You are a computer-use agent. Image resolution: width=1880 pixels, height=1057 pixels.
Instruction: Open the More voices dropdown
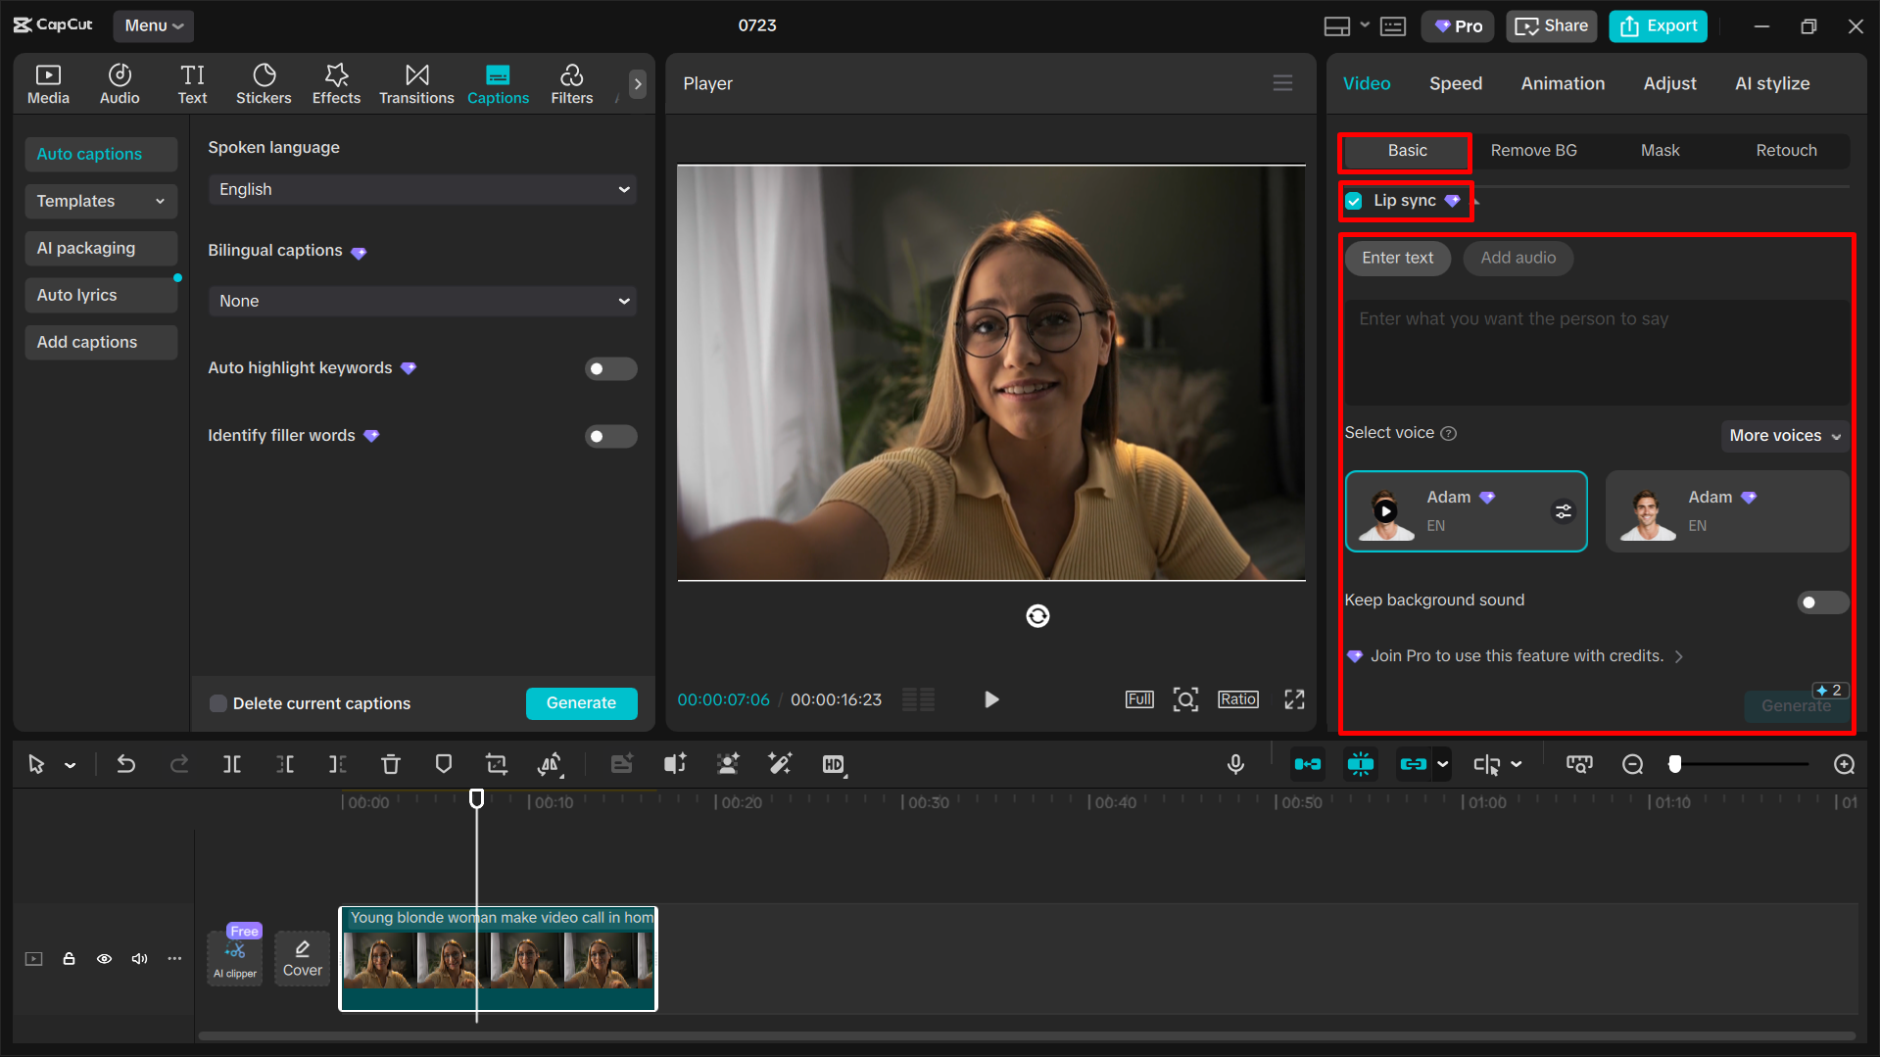[1784, 435]
